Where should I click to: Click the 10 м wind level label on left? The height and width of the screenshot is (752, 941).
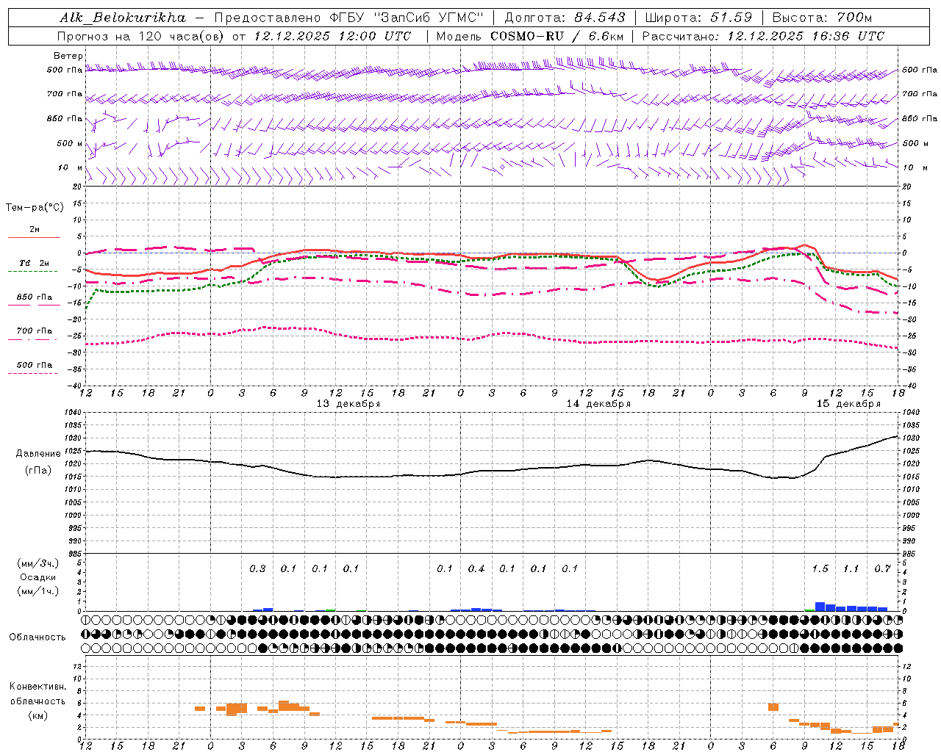(x=71, y=167)
